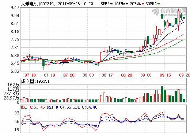The height and width of the screenshot is (133, 190).
Task: Select the 08-17 date marker
Action: (x=107, y=75)
